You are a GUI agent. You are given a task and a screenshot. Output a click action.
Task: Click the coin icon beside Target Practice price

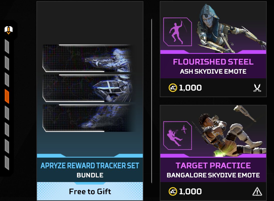click(173, 192)
